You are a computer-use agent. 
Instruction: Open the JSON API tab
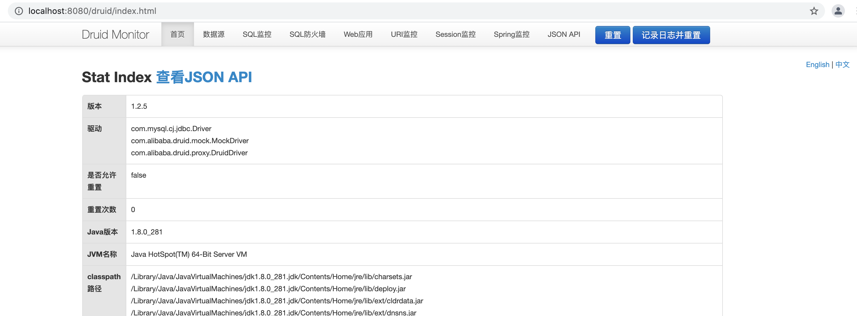564,34
